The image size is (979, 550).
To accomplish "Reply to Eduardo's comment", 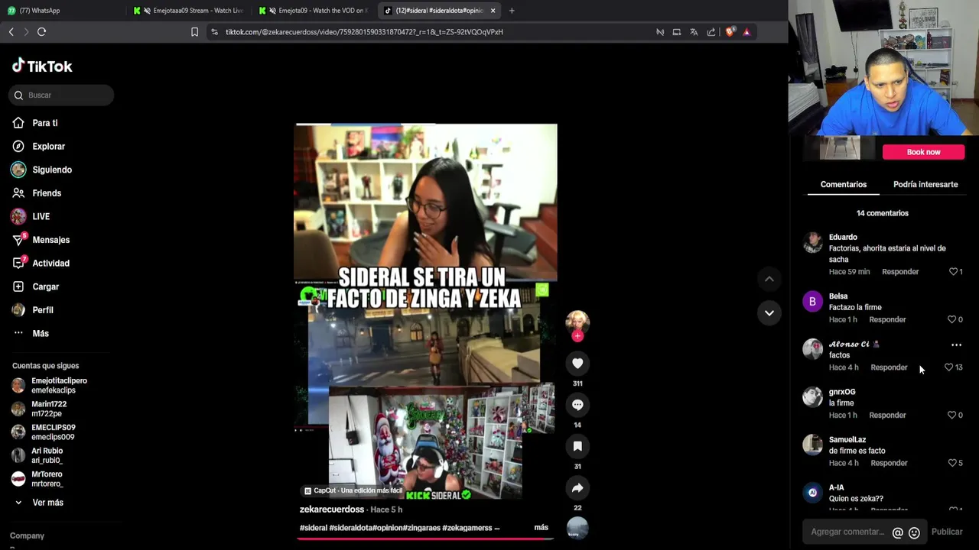I will click(900, 272).
